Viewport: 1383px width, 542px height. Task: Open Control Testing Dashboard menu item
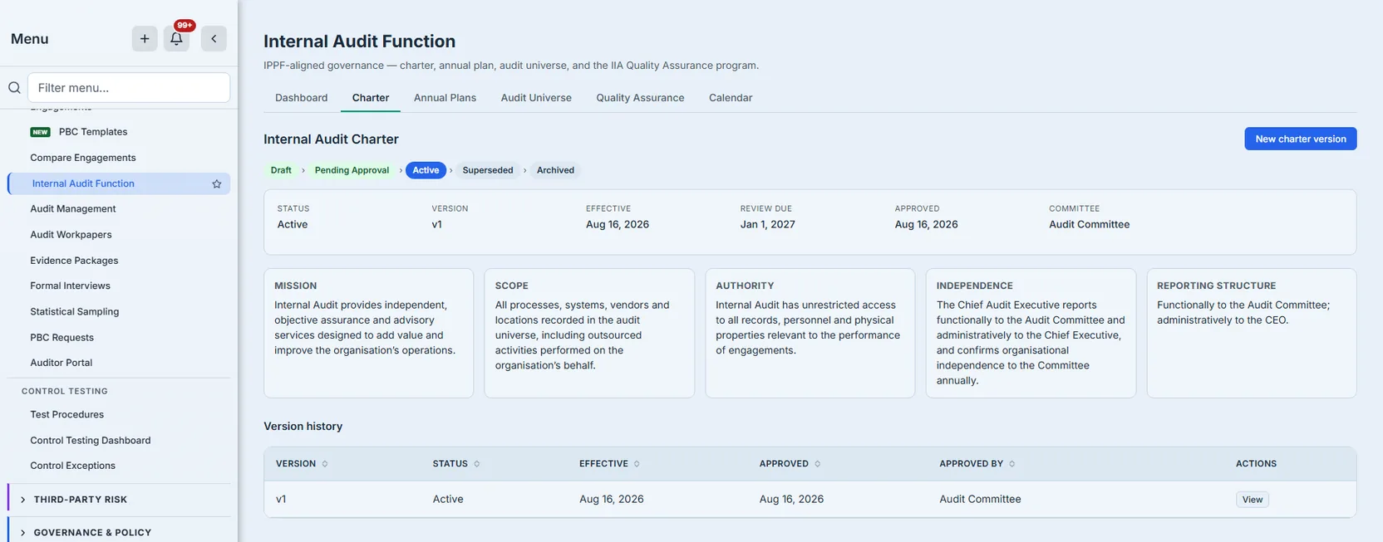(x=91, y=440)
